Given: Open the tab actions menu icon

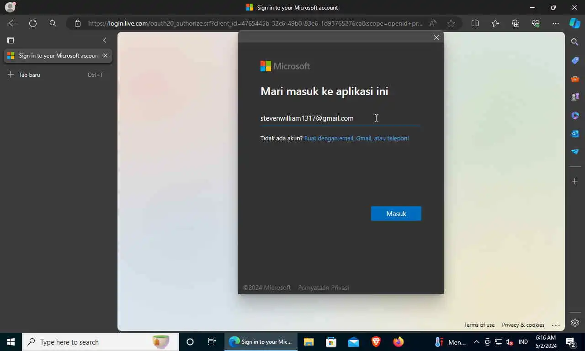Looking at the screenshot, I should coord(11,40).
